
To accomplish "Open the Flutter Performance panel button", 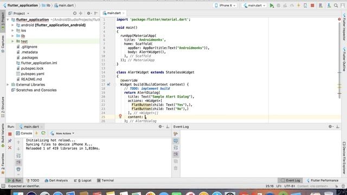I will (x=323, y=180).
